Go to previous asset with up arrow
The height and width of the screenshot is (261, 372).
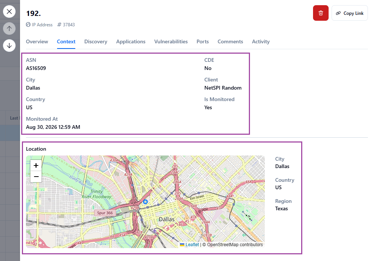click(9, 29)
